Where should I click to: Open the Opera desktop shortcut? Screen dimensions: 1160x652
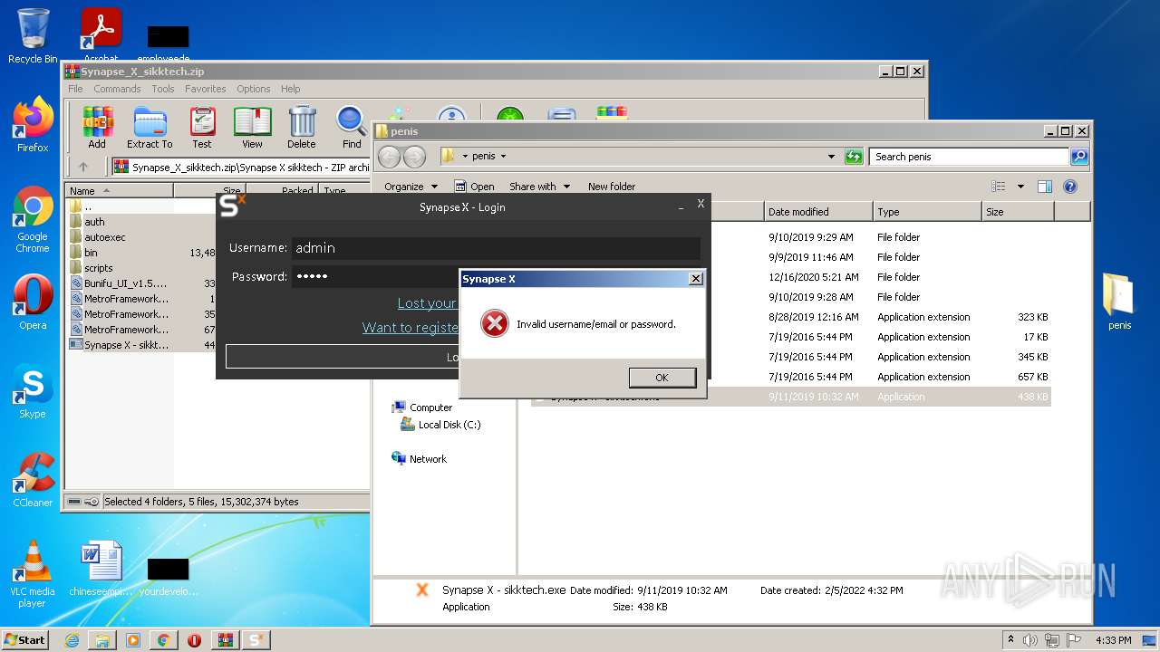pyautogui.click(x=33, y=302)
